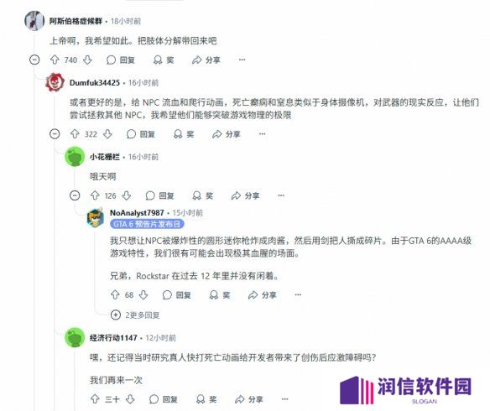The width and height of the screenshot is (490, 411).
Task: Open the NoAnalyst7987 username profile link
Action: [x=137, y=213]
